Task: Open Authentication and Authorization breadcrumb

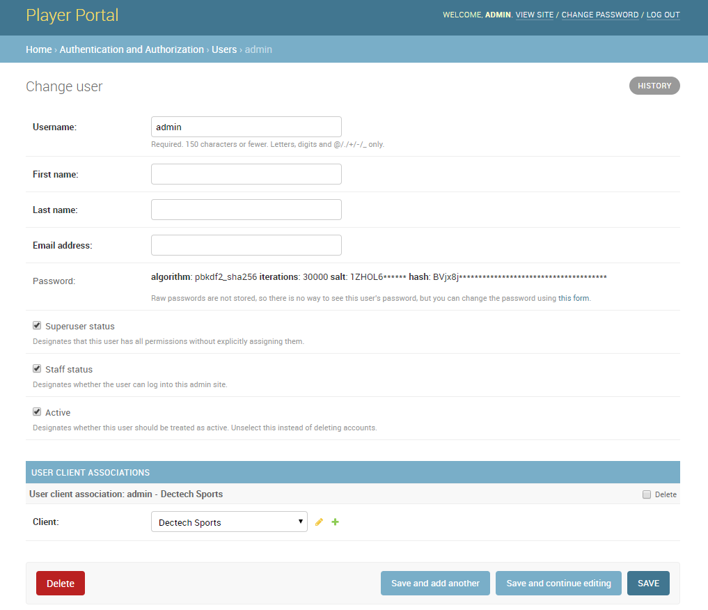Action: click(132, 49)
